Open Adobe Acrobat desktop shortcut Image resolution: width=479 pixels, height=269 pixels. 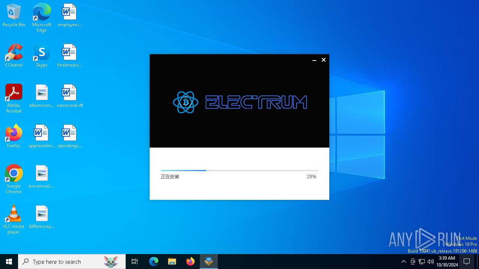[x=14, y=99]
